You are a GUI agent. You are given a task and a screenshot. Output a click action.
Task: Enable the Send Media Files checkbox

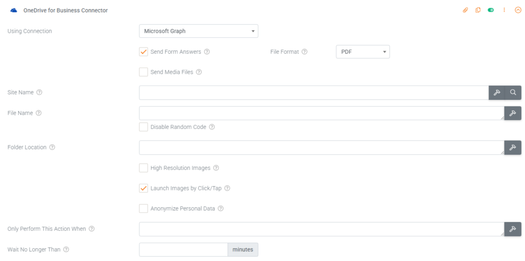(x=144, y=72)
